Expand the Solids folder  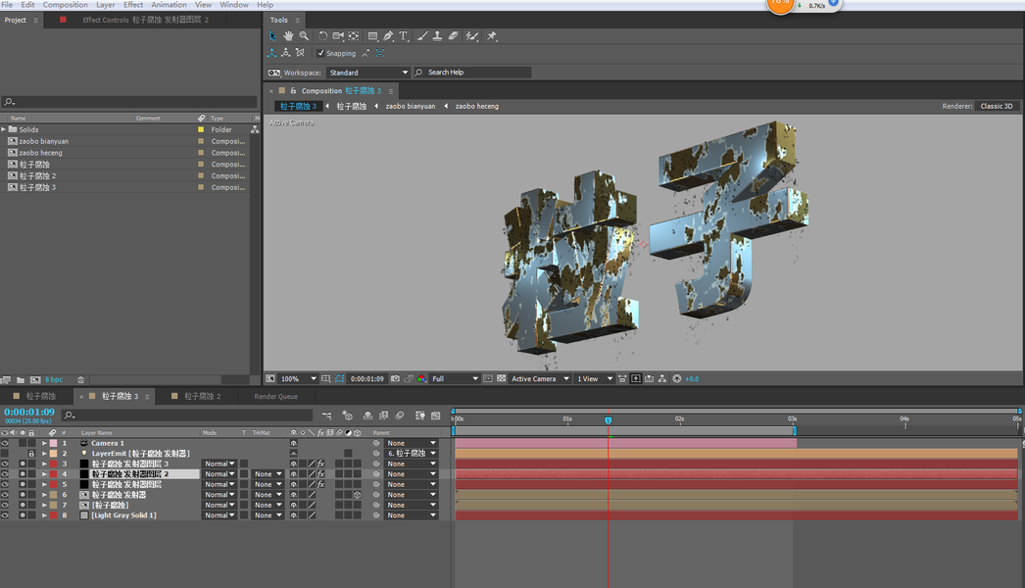[4, 129]
